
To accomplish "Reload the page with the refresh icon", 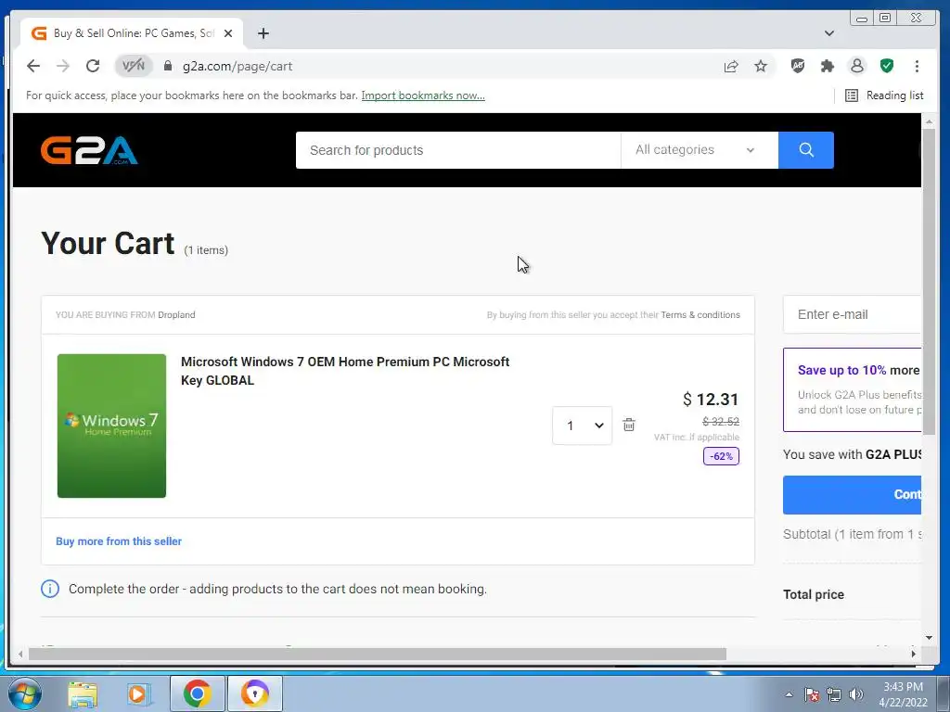I will [x=93, y=66].
